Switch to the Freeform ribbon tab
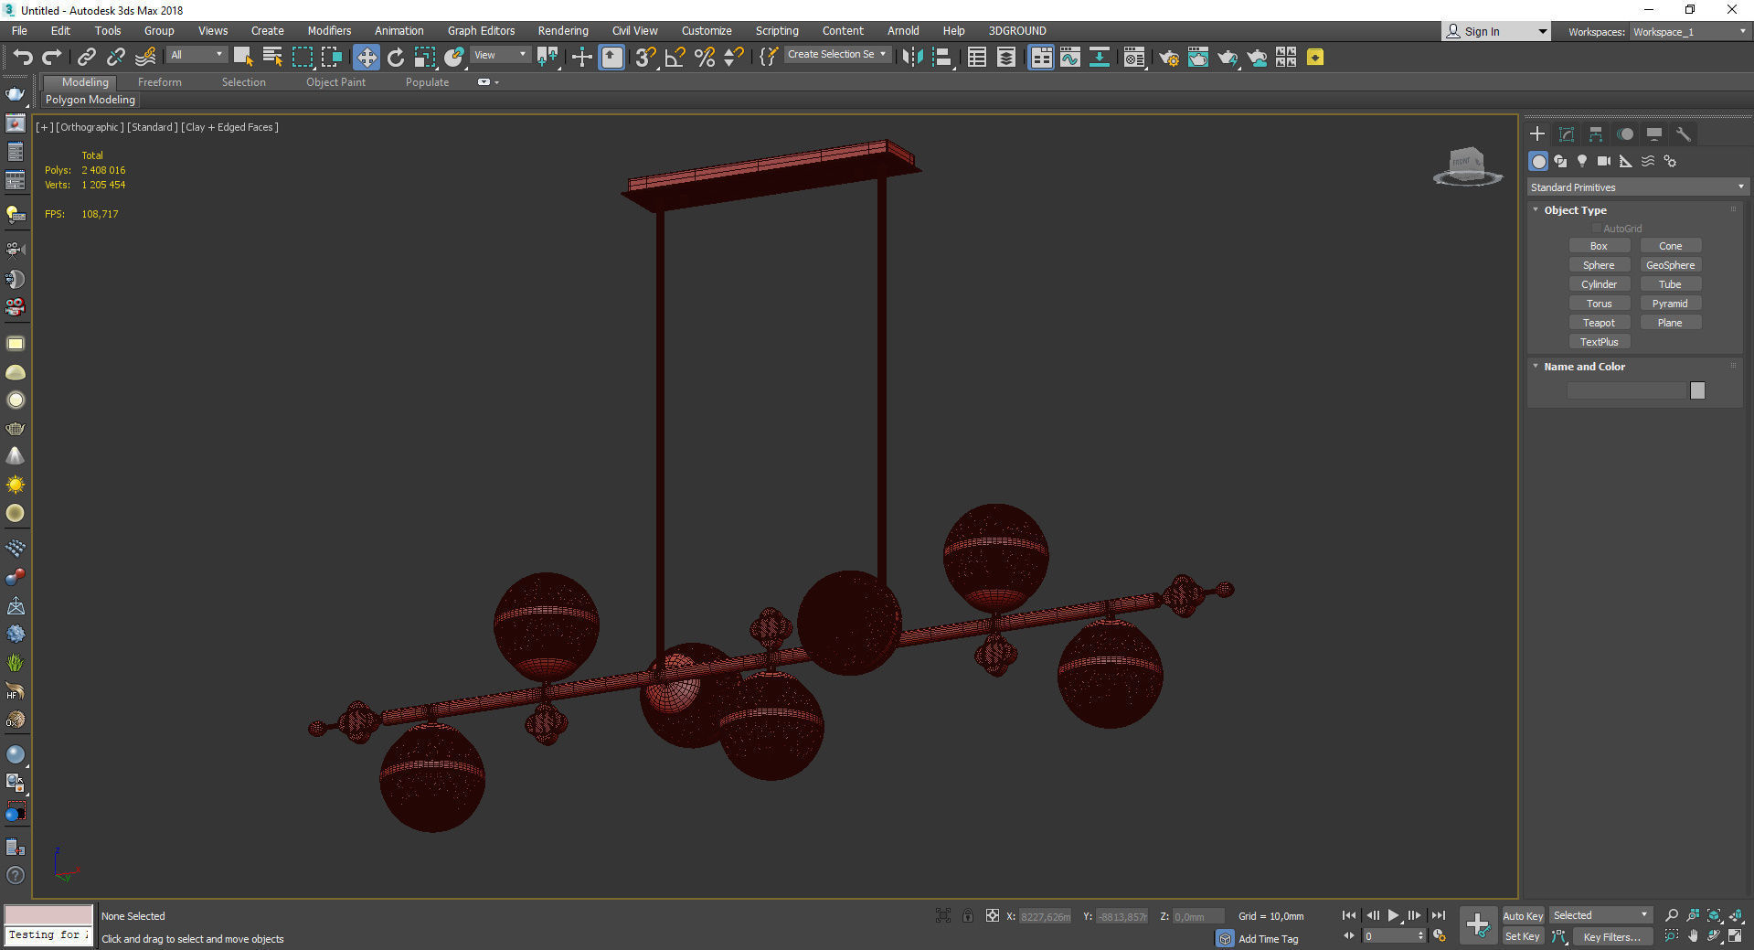 160,82
